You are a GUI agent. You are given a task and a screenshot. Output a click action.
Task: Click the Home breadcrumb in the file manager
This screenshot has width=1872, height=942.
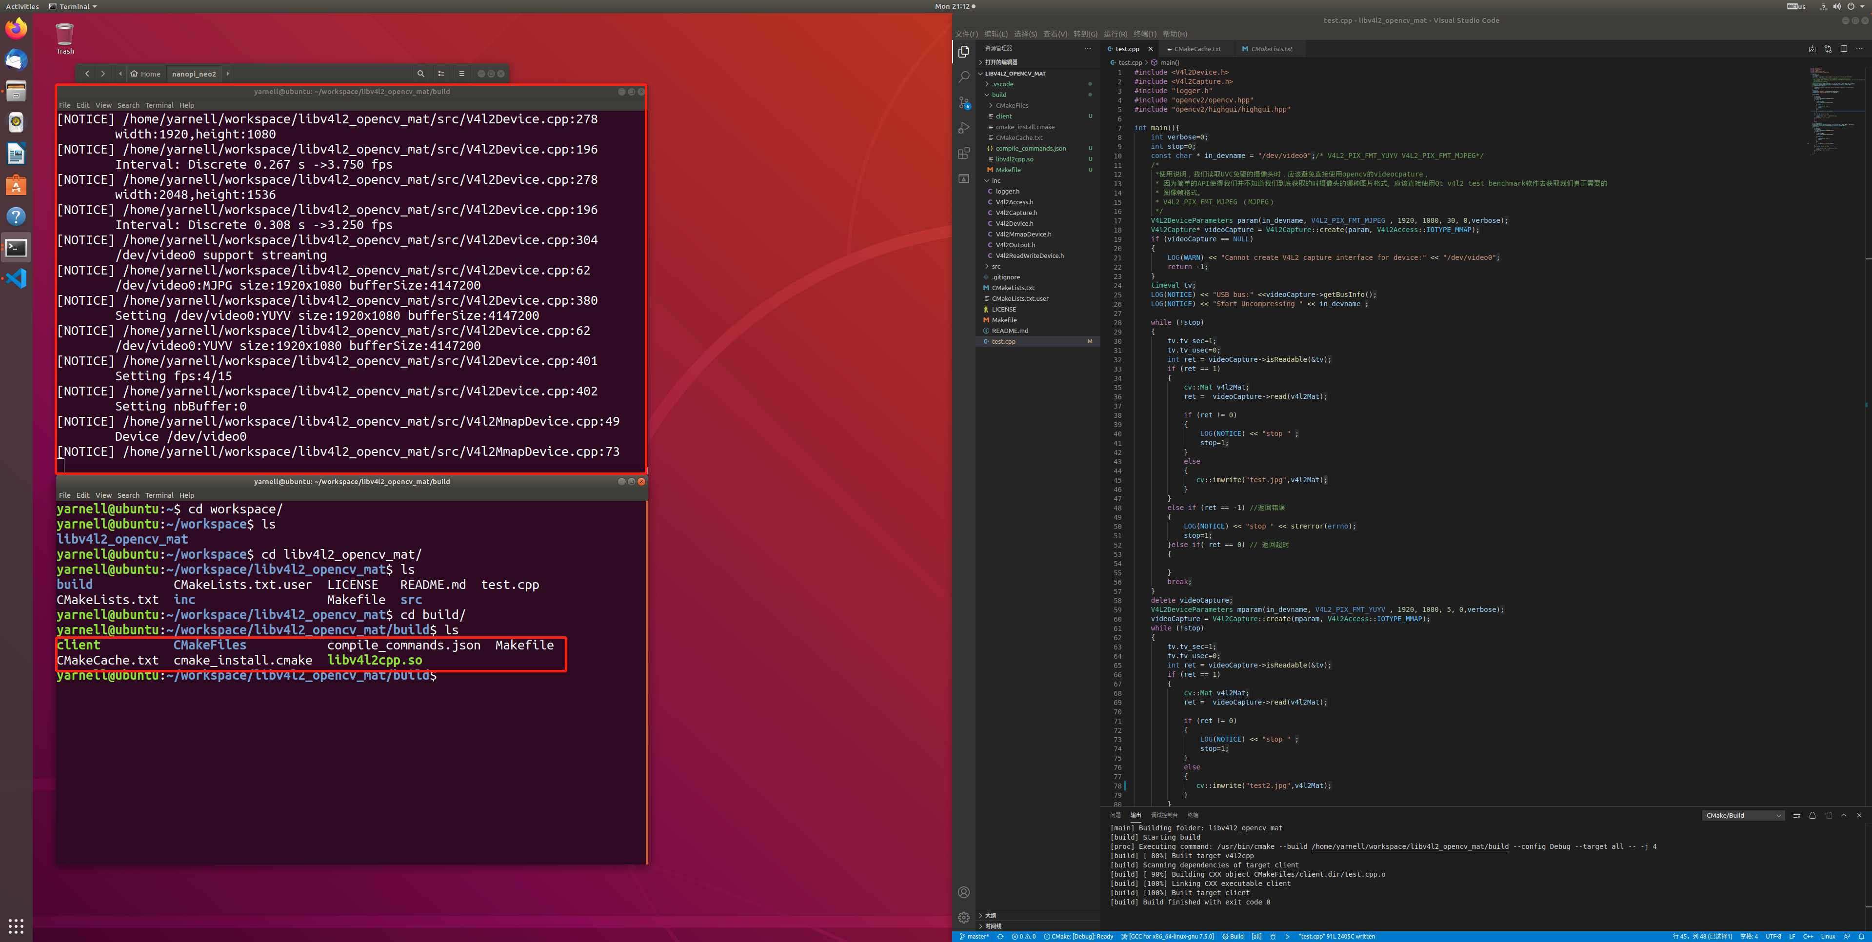[x=145, y=73]
